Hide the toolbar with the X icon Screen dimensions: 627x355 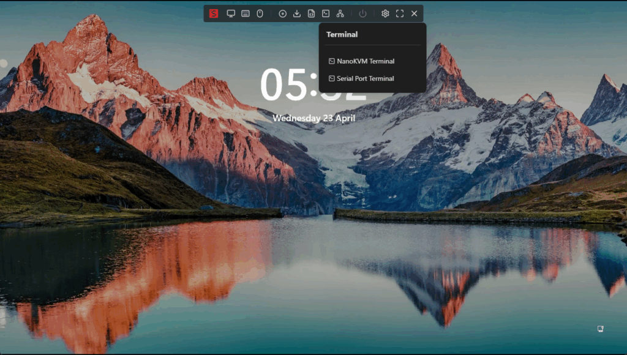(x=415, y=13)
